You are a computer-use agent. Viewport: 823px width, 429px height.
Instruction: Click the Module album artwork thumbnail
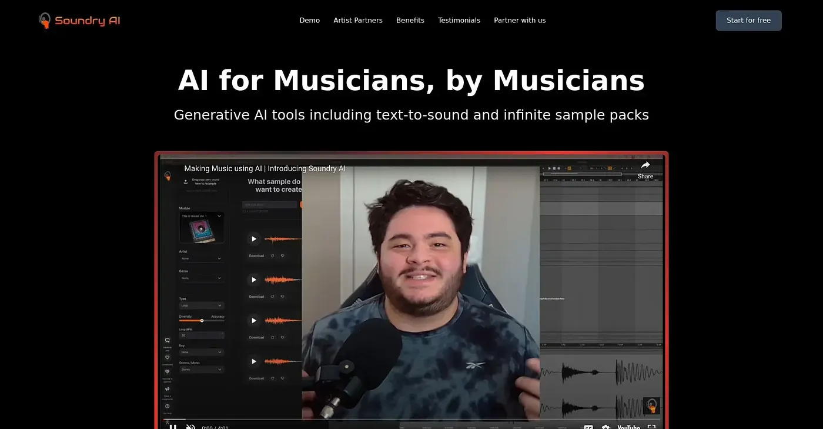click(202, 231)
